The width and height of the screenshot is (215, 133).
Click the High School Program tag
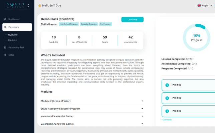[x=69, y=24]
